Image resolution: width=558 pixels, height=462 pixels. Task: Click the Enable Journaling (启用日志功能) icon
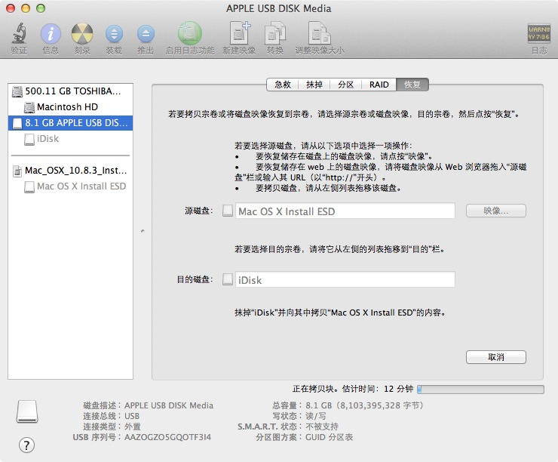pyautogui.click(x=190, y=33)
